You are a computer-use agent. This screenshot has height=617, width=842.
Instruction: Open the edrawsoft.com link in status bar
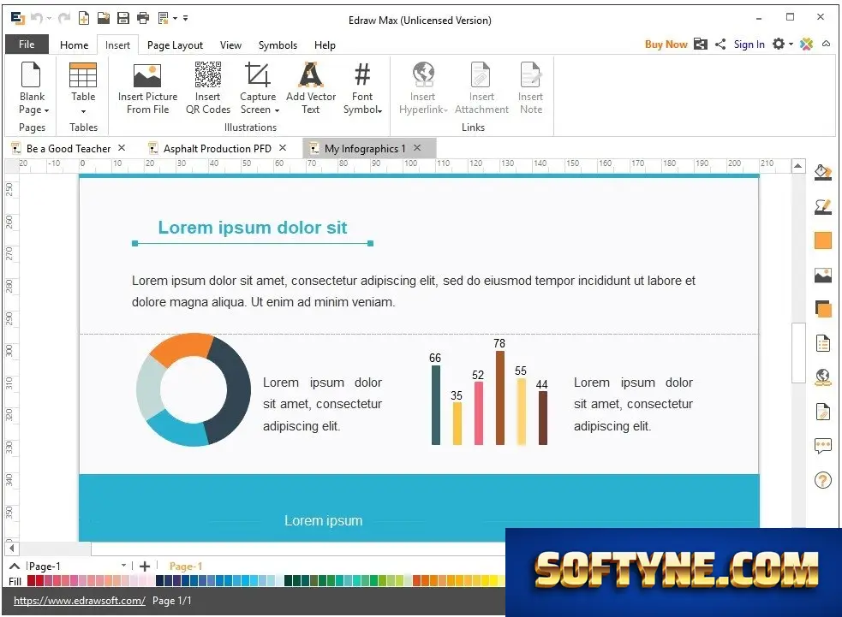pos(80,601)
